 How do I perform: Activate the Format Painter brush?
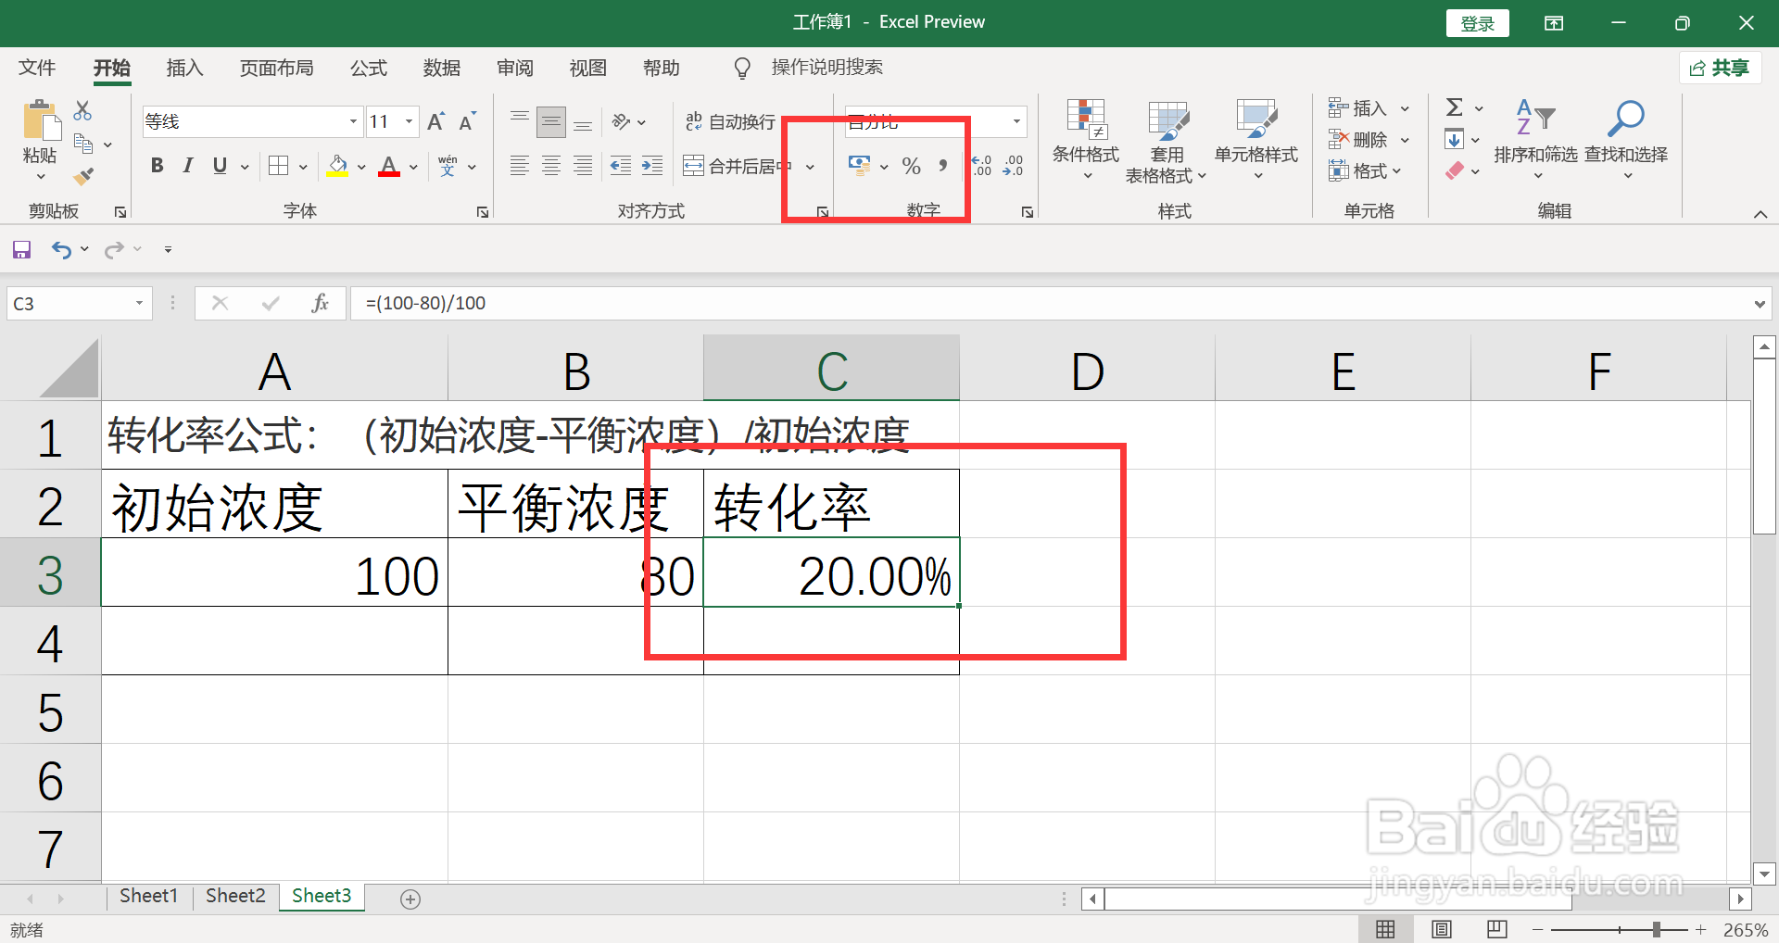click(83, 176)
